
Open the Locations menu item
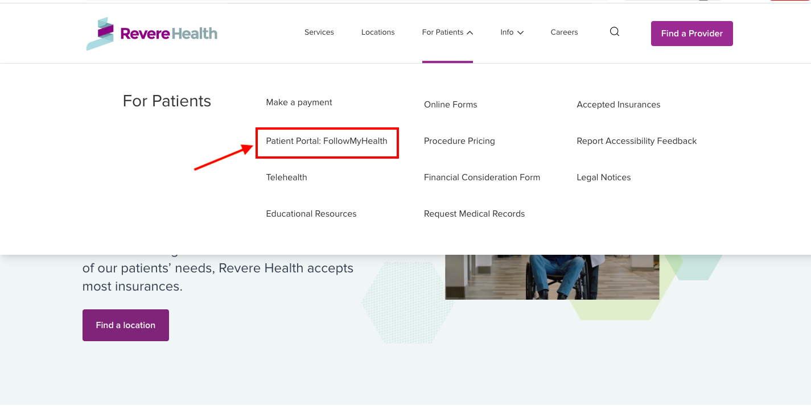377,32
